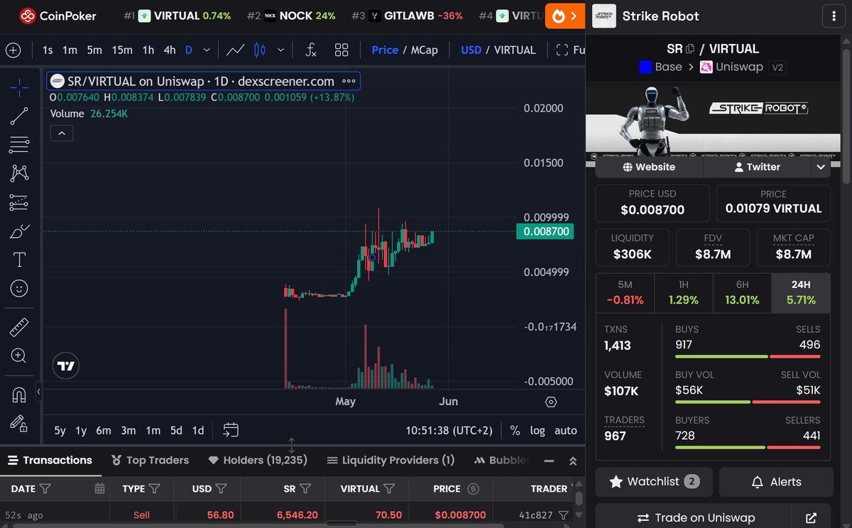852x528 pixels.
Task: Collapse the transactions panel minus icon
Action: coord(549,461)
